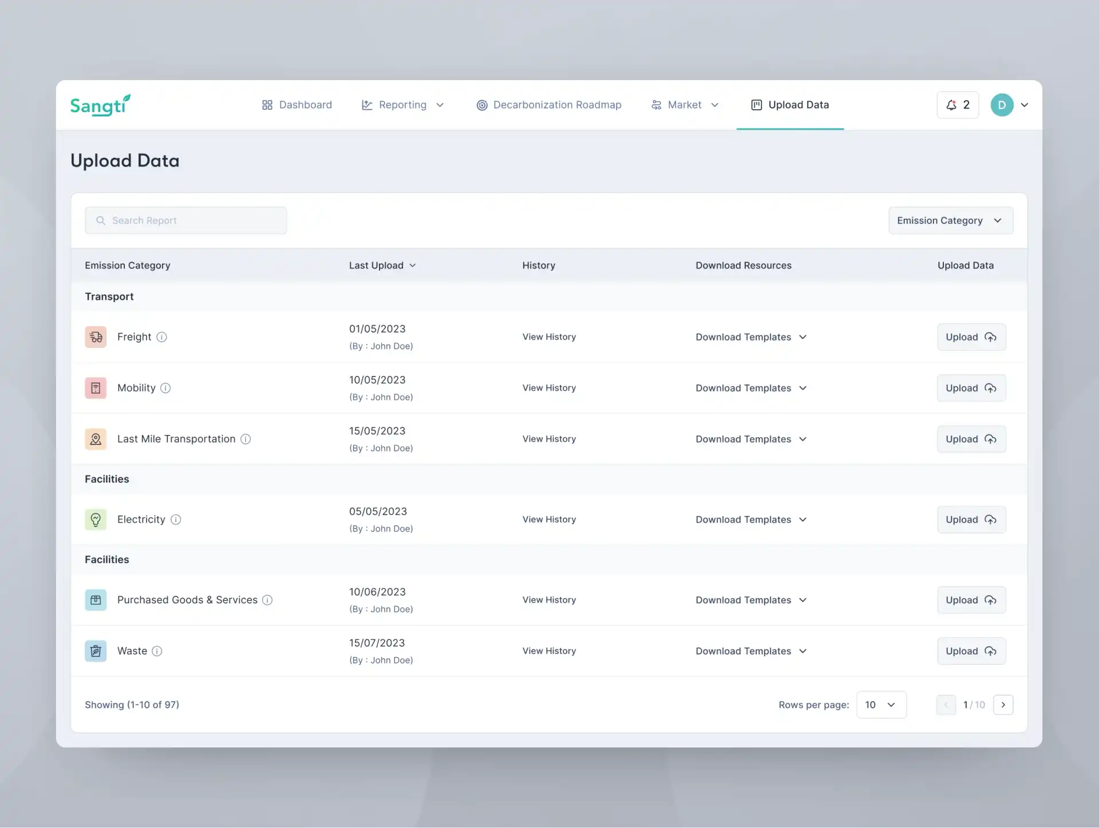
Task: Expand Download Templates for Purchased Goods & Services
Action: pyautogui.click(x=751, y=600)
